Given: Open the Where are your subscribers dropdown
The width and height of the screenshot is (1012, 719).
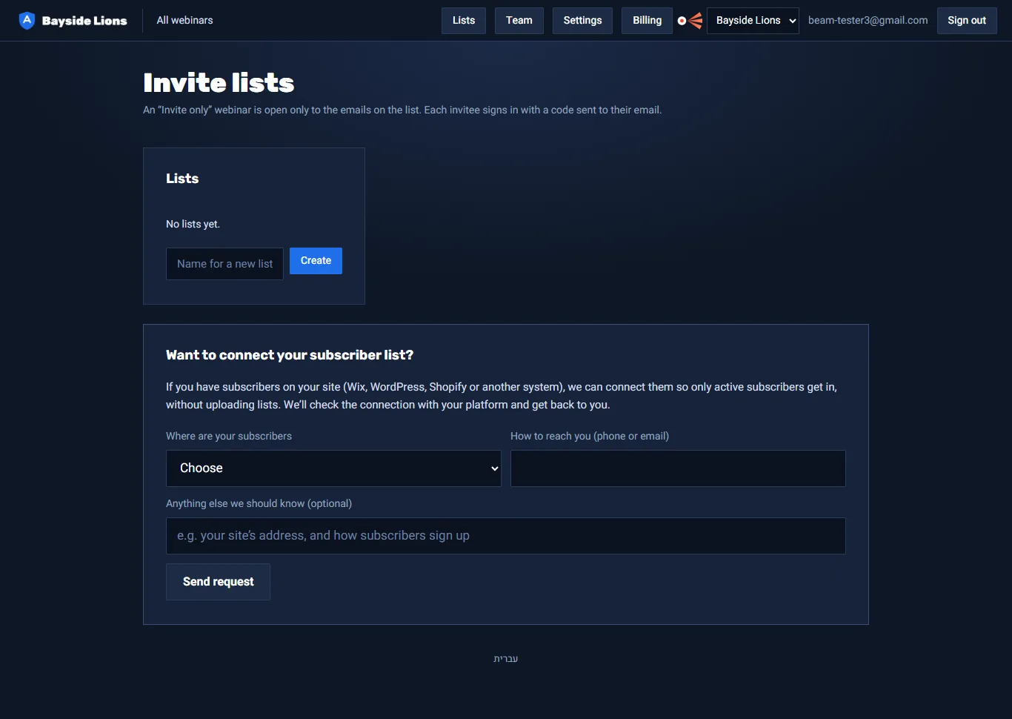Looking at the screenshot, I should 333,468.
